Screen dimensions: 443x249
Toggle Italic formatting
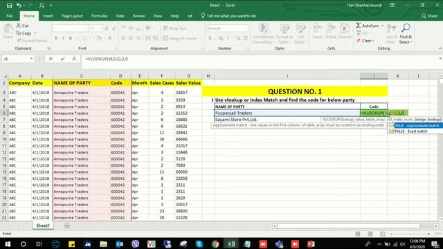pos(63,38)
